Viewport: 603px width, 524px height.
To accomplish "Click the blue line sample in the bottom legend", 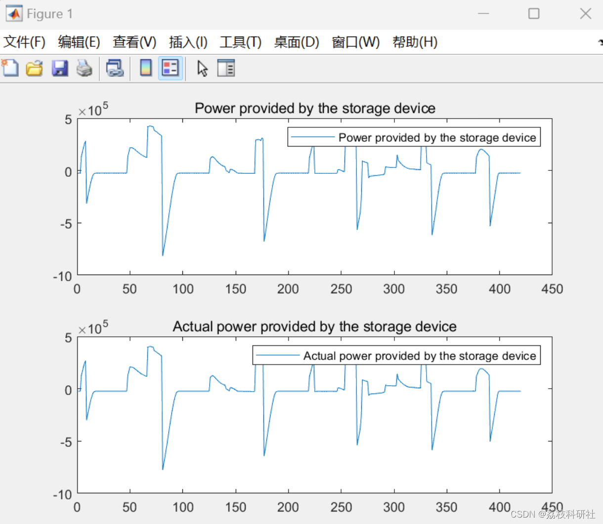I will (278, 355).
